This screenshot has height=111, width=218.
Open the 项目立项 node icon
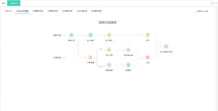(x=72, y=35)
